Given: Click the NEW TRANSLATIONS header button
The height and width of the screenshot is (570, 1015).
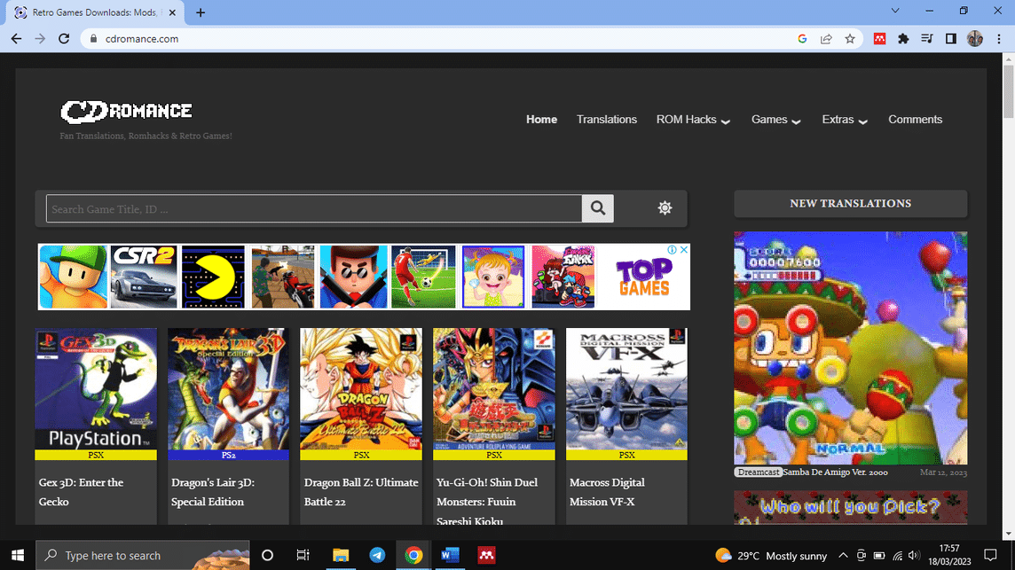Looking at the screenshot, I should pos(851,204).
